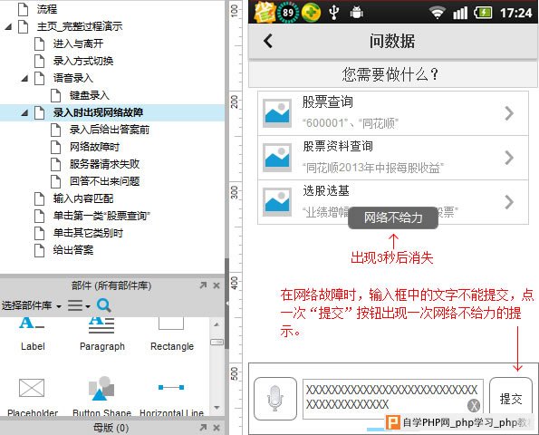Click the widget list scrollbar thumb
The height and width of the screenshot is (435, 539).
click(x=217, y=343)
